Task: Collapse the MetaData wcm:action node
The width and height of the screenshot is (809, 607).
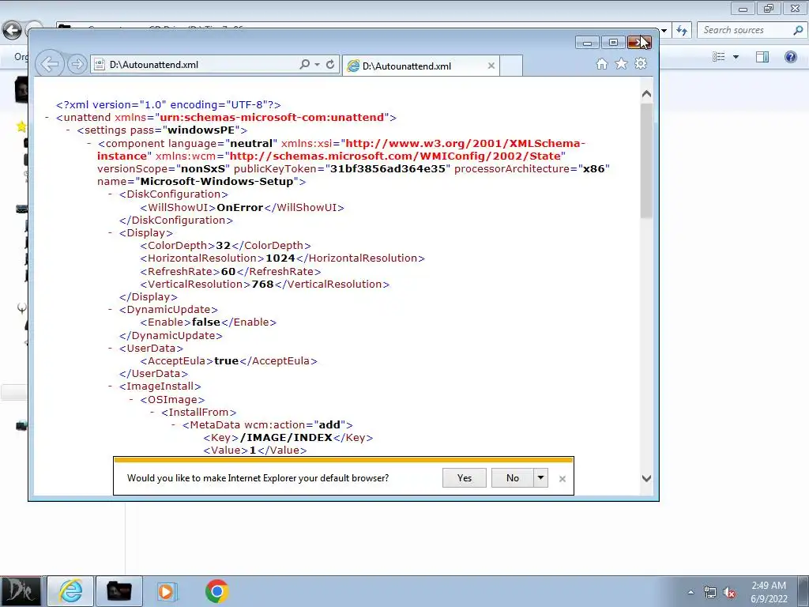Action: point(174,424)
